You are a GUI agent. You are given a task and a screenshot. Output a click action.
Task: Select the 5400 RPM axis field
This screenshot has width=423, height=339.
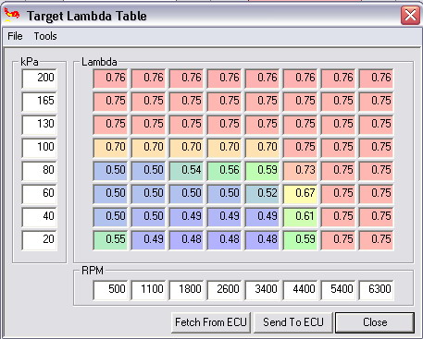tap(338, 290)
